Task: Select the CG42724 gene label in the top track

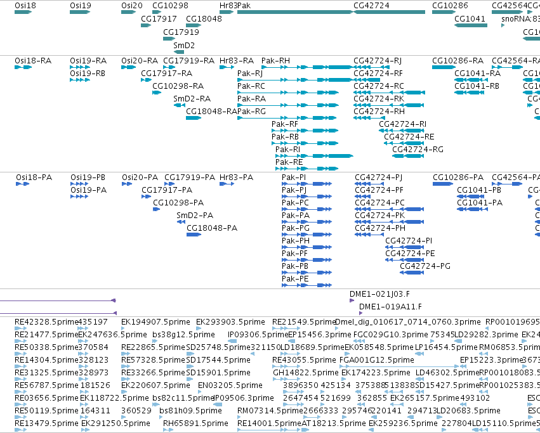Action: 372,6
